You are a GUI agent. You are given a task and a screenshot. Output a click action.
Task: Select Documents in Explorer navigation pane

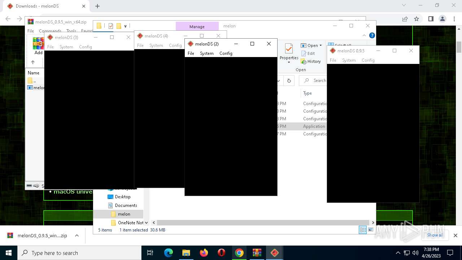click(x=122, y=205)
